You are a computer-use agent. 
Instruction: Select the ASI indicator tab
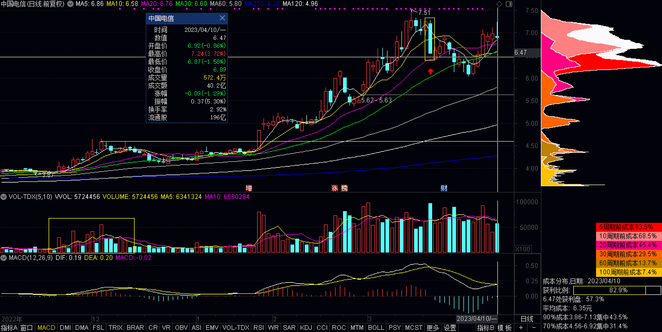click(x=197, y=328)
